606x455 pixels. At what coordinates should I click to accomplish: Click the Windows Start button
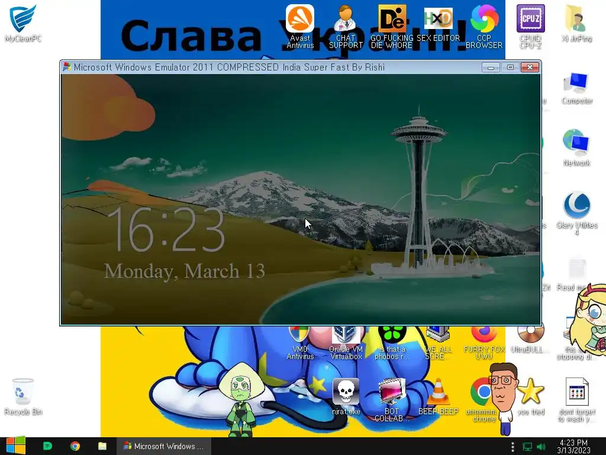tap(16, 446)
